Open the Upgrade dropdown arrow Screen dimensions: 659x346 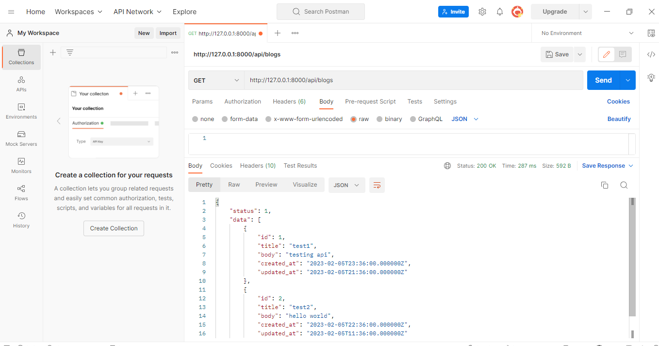point(586,12)
